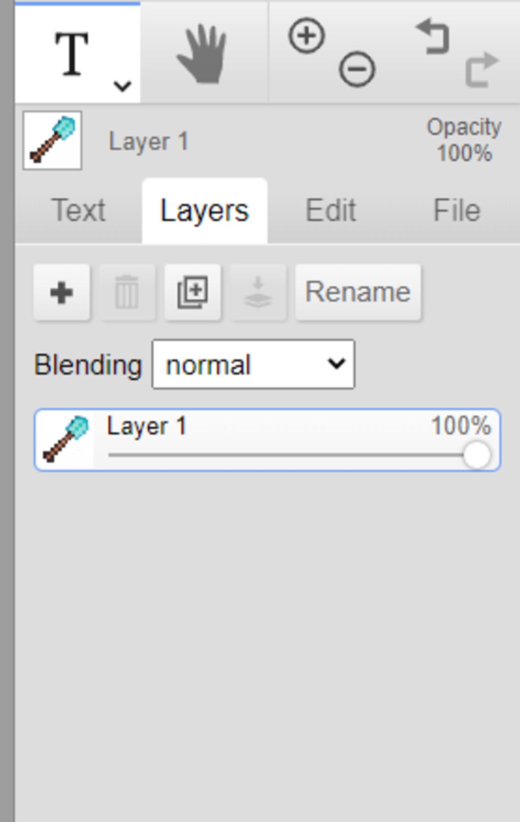Undo the last action
The width and height of the screenshot is (520, 822).
point(433,37)
